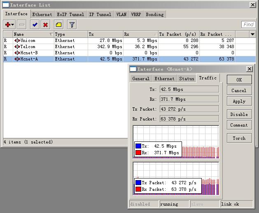Switch to the Bonding tab
Image resolution: width=259 pixels, height=213 pixels.
point(154,14)
